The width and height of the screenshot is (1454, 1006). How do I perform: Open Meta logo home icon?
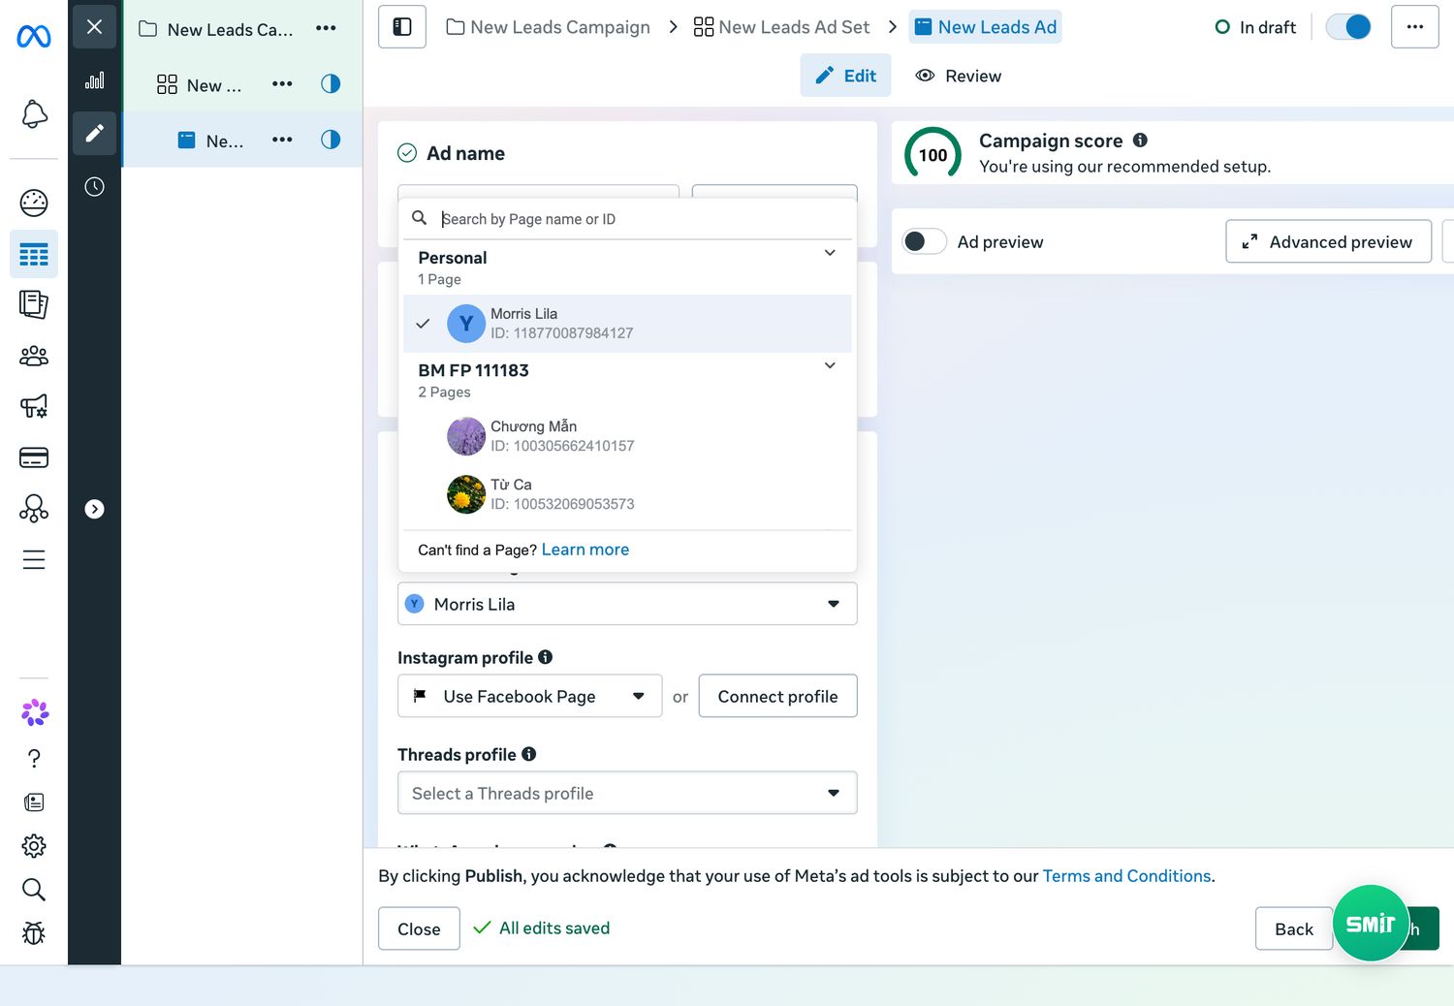point(34,37)
